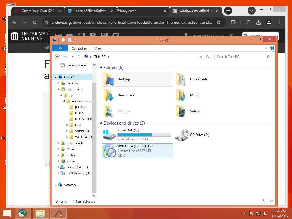The height and width of the screenshot is (219, 292).
Task: Switch to Index of /files/Software tab
Action: [90, 11]
